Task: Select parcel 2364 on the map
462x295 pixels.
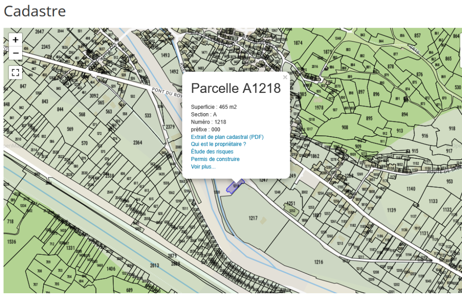Action: pos(138,143)
